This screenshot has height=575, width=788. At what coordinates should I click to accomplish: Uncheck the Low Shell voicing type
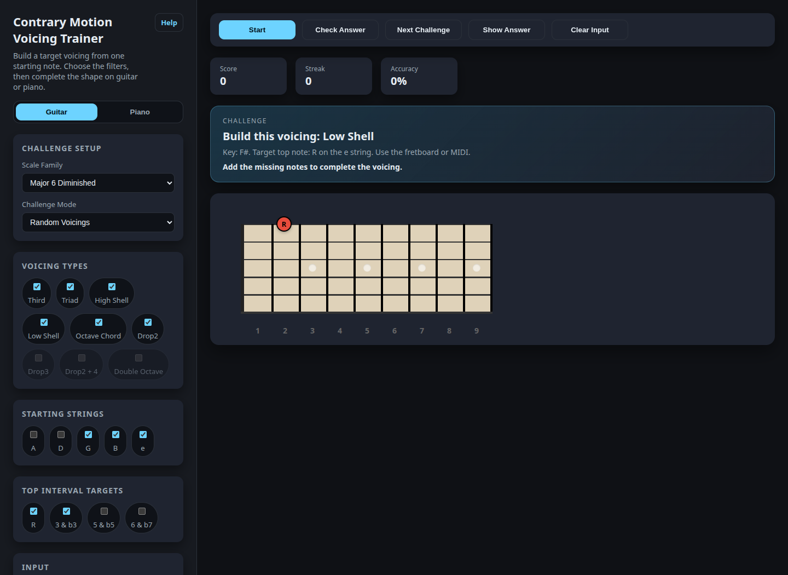44,322
